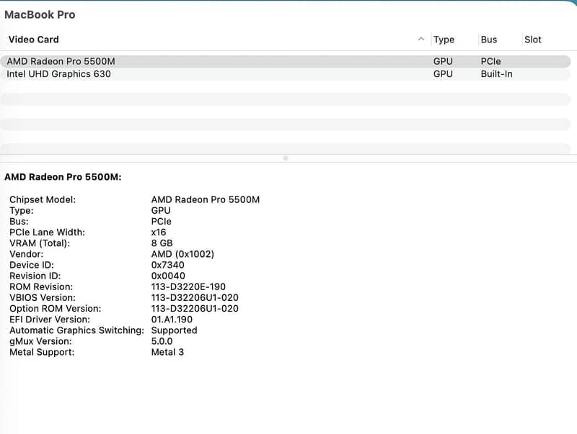Click the Chipset Model label

(x=43, y=199)
